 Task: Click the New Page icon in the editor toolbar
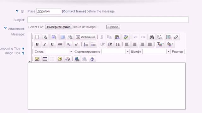coord(37,37)
